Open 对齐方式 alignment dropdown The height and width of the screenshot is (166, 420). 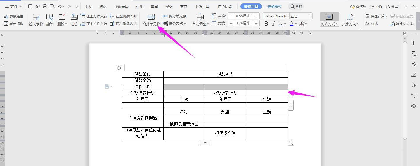point(329,20)
